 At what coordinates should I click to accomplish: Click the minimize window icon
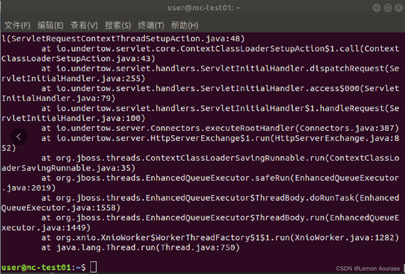pos(376,8)
